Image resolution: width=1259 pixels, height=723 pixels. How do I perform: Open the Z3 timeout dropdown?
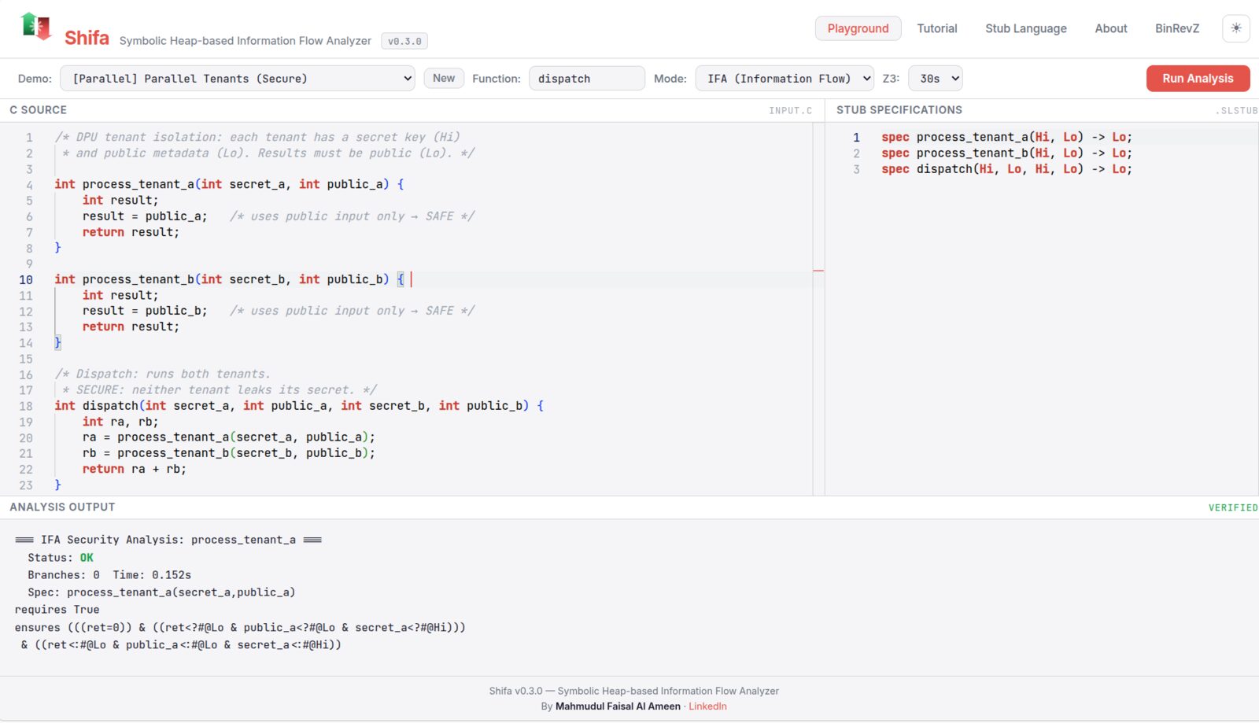coord(935,79)
